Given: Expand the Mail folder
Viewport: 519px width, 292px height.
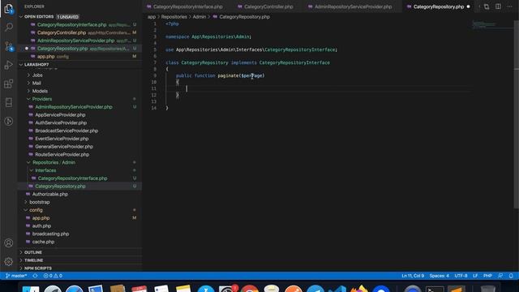Looking at the screenshot, I should (x=36, y=83).
